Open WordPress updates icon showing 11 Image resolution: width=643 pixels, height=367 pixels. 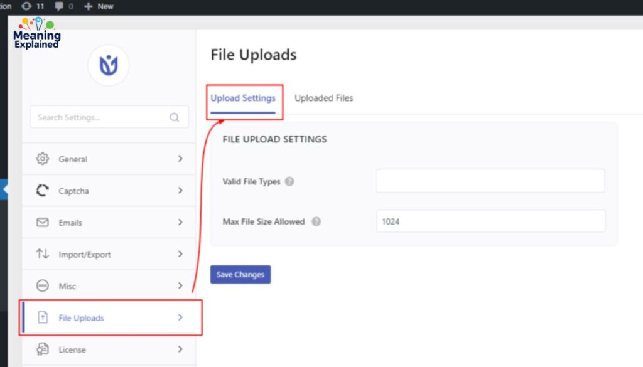click(x=26, y=6)
